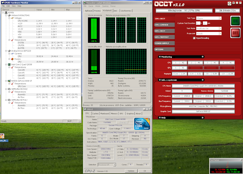This screenshot has width=243, height=174.
Task: Select the POWER SUPPLY test button
Action: tap(164, 43)
